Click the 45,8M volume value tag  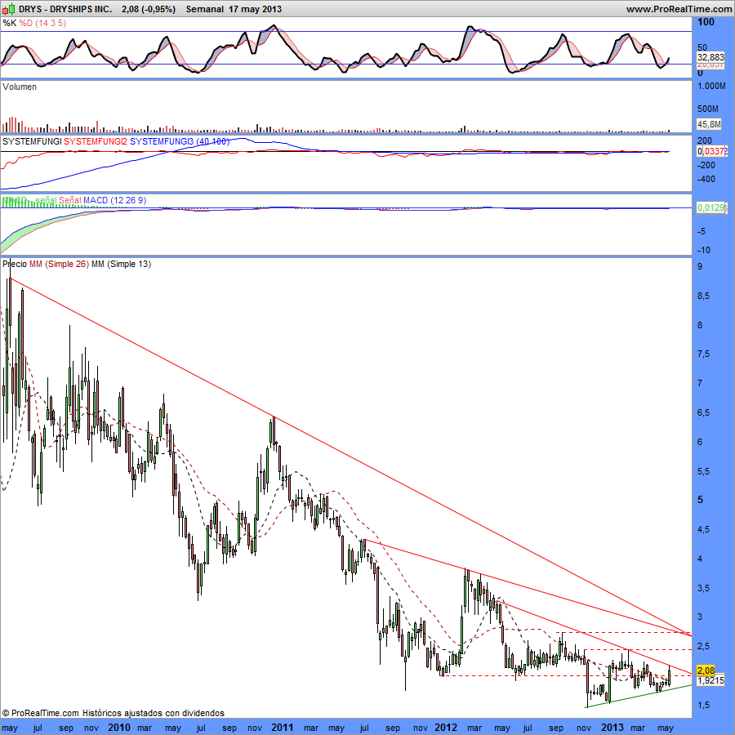tap(709, 124)
